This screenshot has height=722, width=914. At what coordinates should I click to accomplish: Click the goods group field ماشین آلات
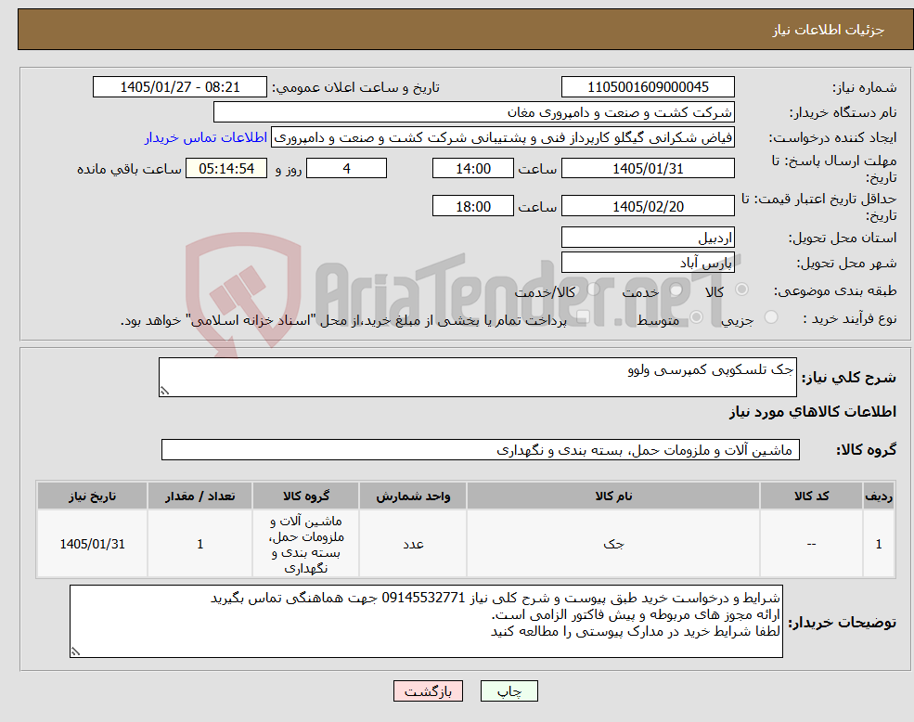[481, 450]
